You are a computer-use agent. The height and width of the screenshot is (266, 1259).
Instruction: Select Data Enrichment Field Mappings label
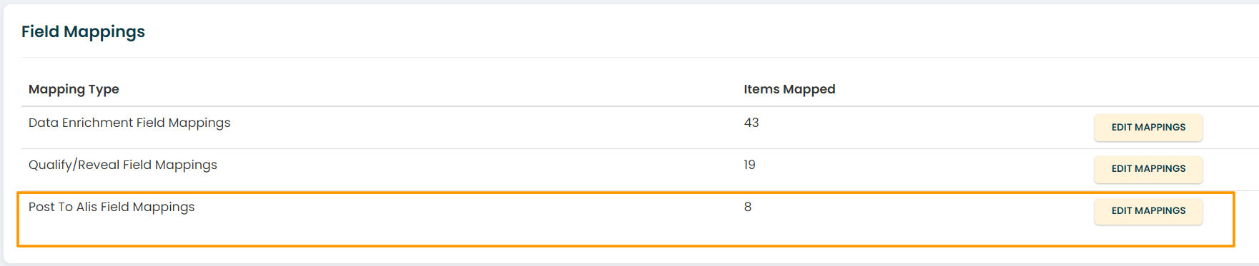(x=129, y=123)
